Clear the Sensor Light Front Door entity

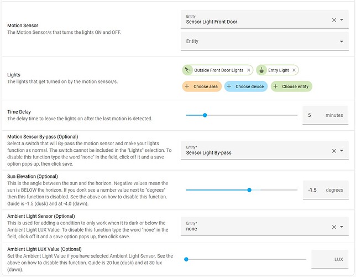pyautogui.click(x=334, y=20)
